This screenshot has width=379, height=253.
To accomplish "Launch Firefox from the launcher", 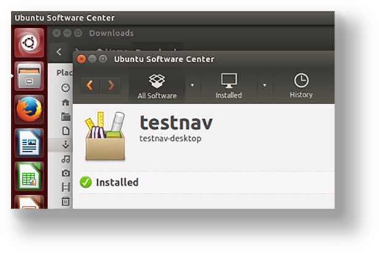I will point(29,110).
